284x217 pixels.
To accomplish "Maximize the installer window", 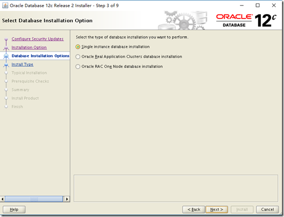I will tap(257, 5).
